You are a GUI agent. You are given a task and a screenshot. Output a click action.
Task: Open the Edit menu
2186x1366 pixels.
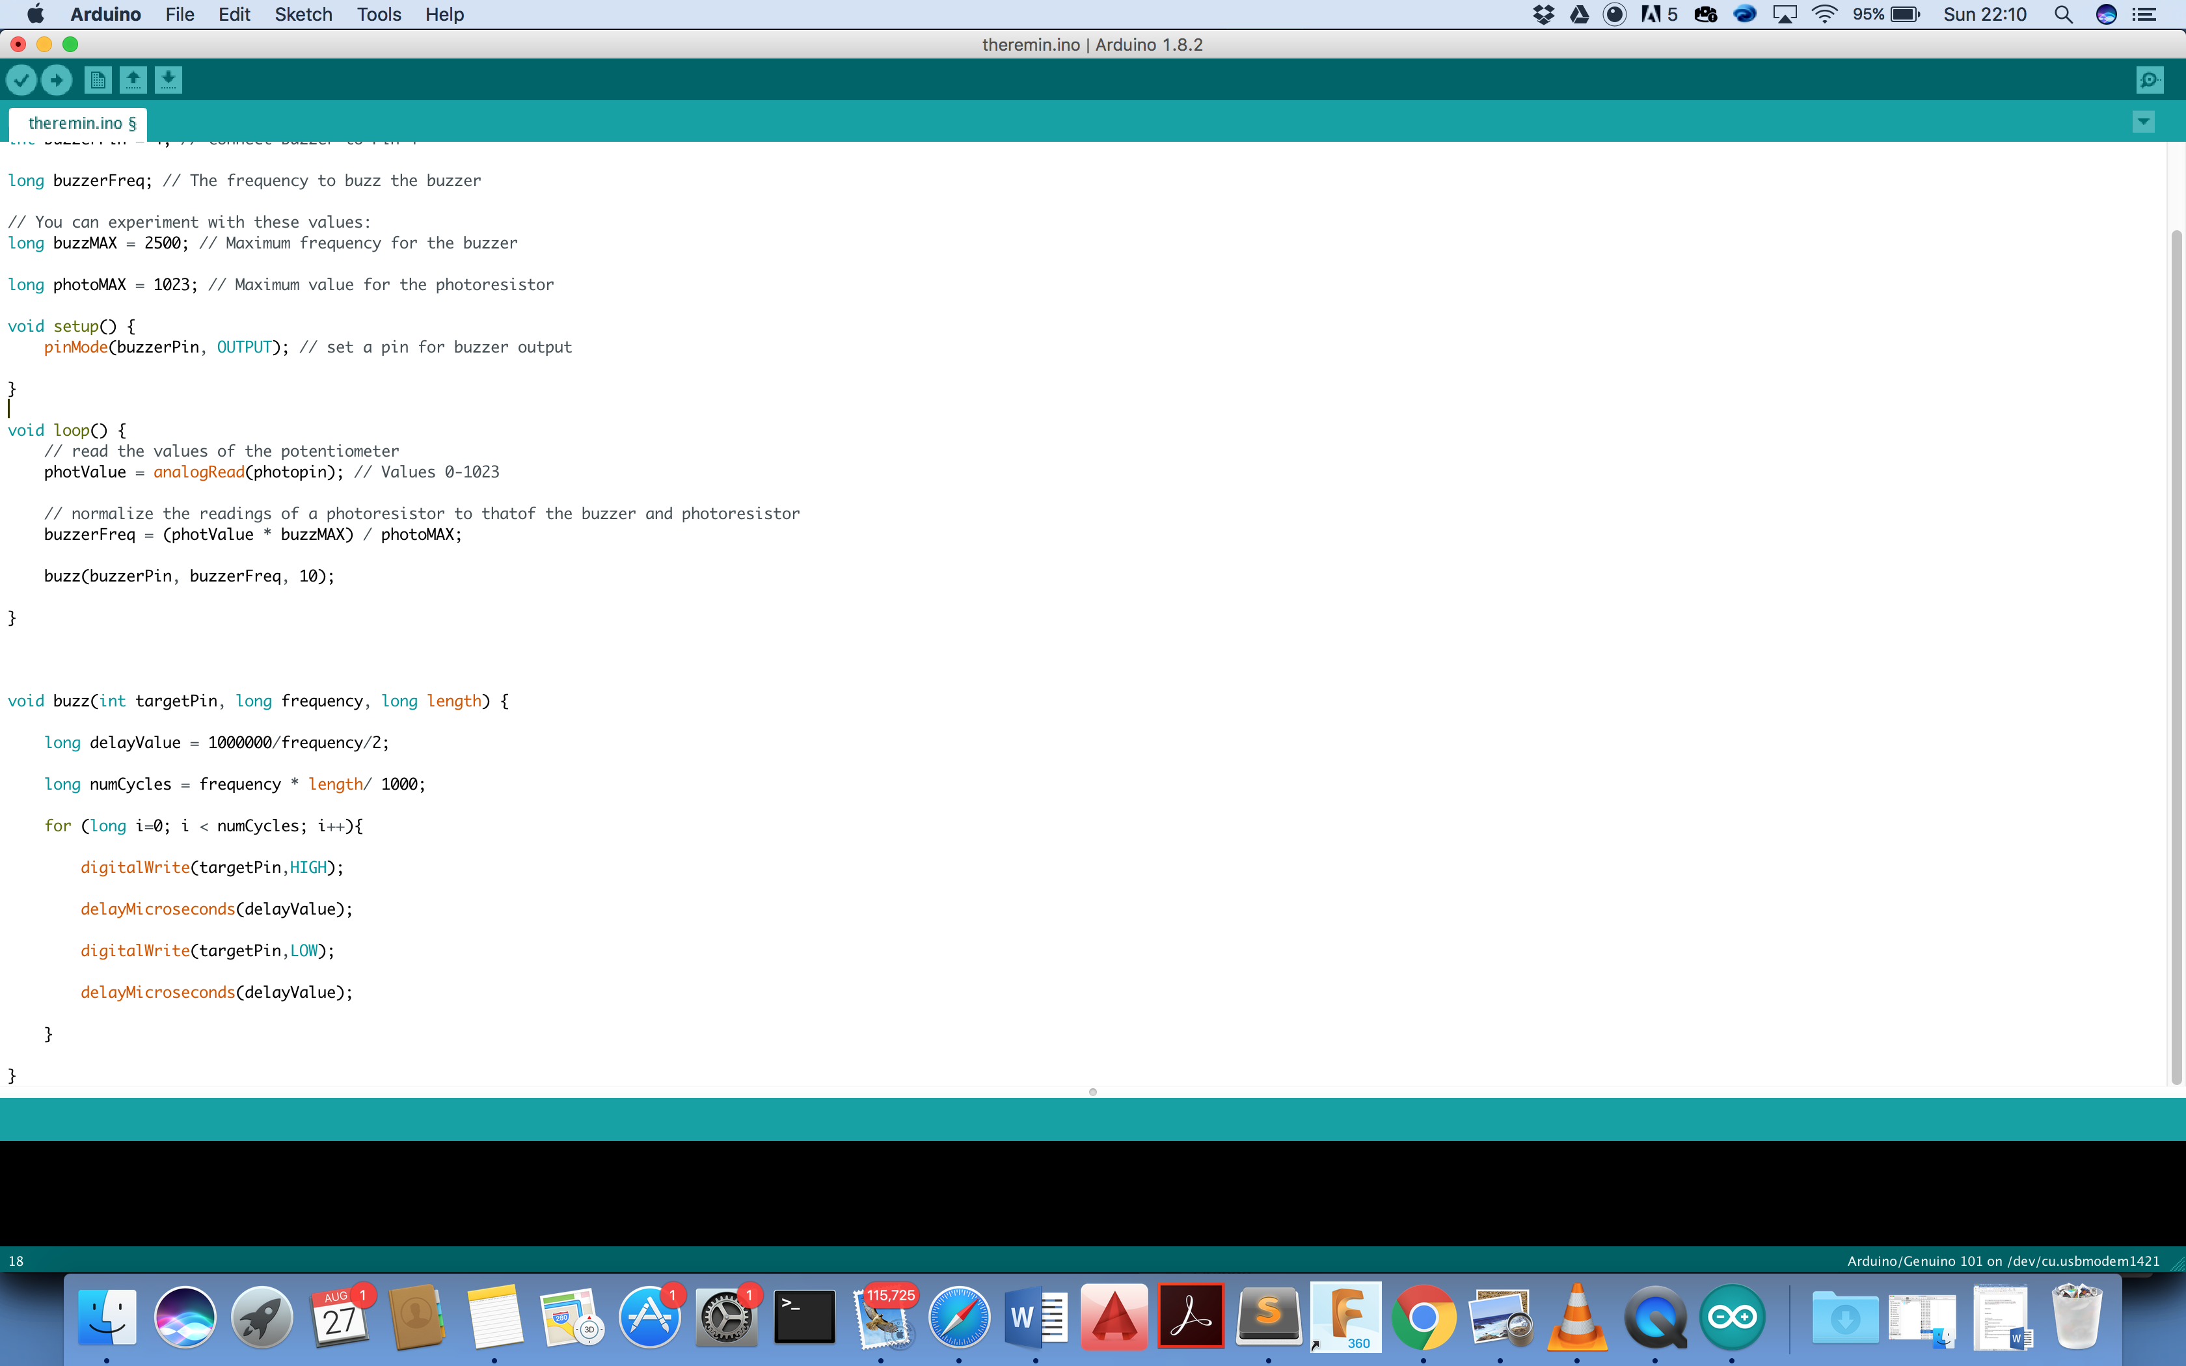pos(234,14)
